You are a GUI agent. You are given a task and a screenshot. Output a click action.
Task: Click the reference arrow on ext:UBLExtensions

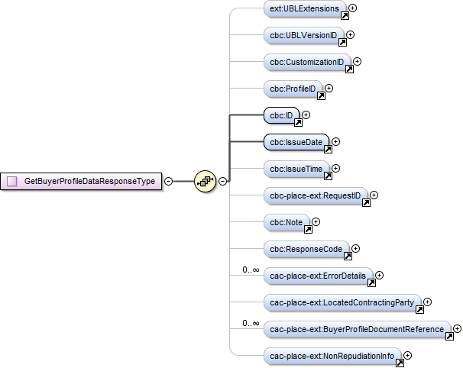point(345,15)
